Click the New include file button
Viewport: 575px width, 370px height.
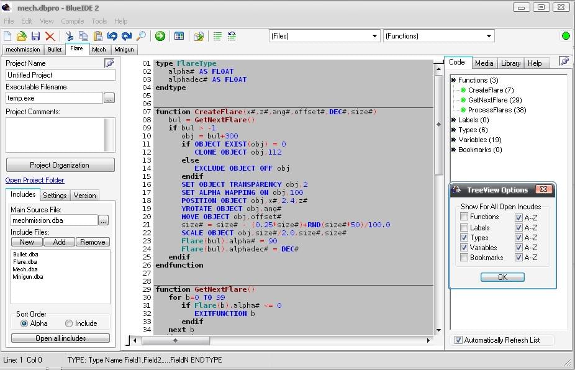click(27, 242)
